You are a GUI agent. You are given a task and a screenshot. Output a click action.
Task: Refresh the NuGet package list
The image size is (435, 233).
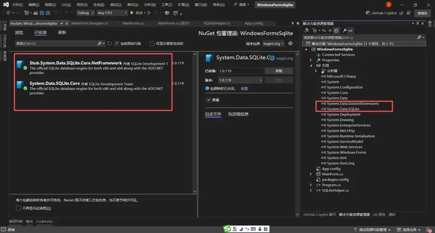(x=110, y=43)
